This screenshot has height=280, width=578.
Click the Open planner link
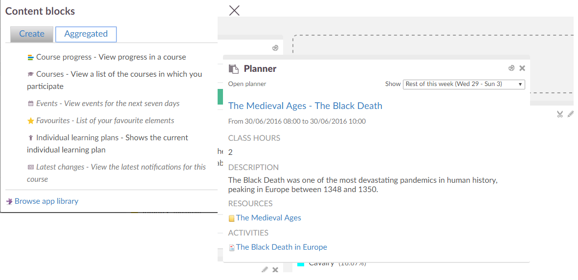pos(247,84)
